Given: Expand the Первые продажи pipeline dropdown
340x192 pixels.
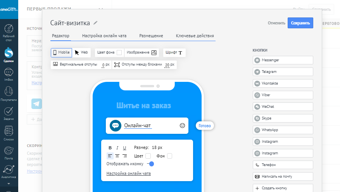Looking at the screenshot, I should click(x=101, y=9).
